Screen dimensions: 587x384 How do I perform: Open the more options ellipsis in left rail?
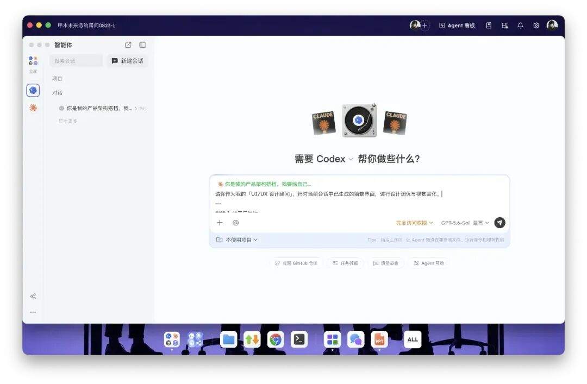pyautogui.click(x=33, y=312)
